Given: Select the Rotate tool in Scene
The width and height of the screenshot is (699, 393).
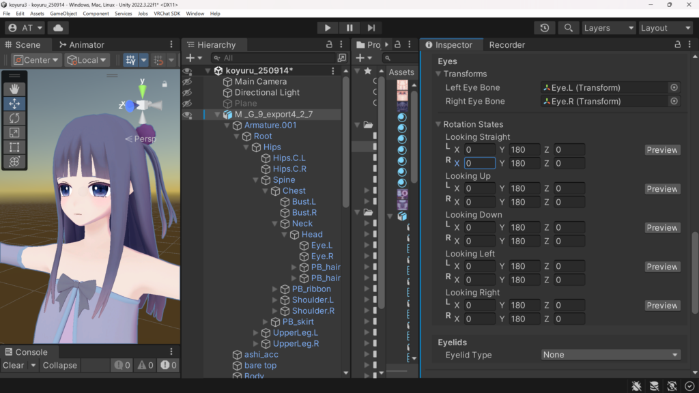Looking at the screenshot, I should tap(14, 118).
